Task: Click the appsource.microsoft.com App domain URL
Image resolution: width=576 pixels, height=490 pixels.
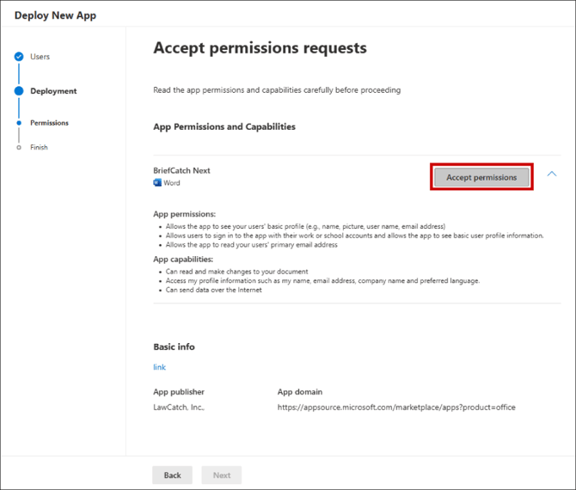Action: click(x=396, y=407)
